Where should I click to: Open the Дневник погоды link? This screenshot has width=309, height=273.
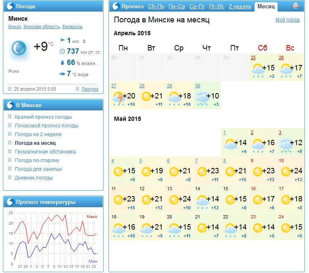[33, 178]
